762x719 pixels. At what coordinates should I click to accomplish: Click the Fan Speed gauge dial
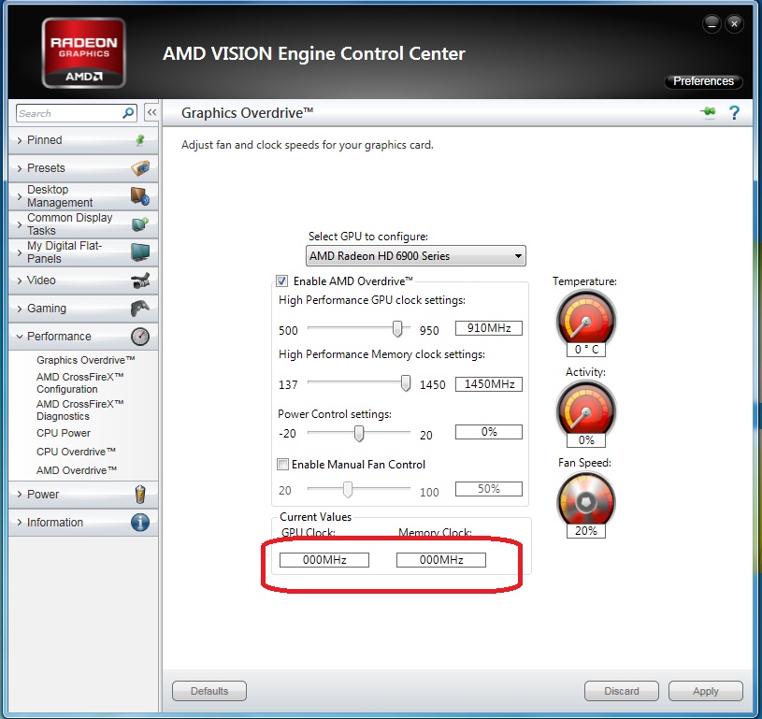[585, 501]
